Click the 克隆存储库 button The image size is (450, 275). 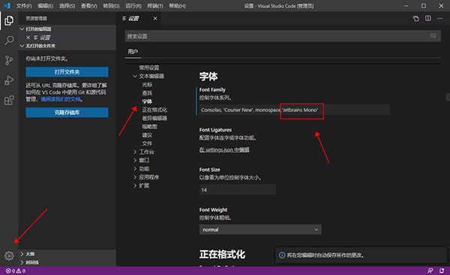click(x=67, y=112)
